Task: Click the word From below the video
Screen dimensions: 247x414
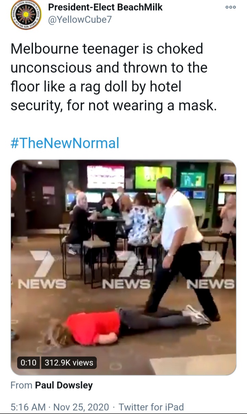Action: click(22, 386)
